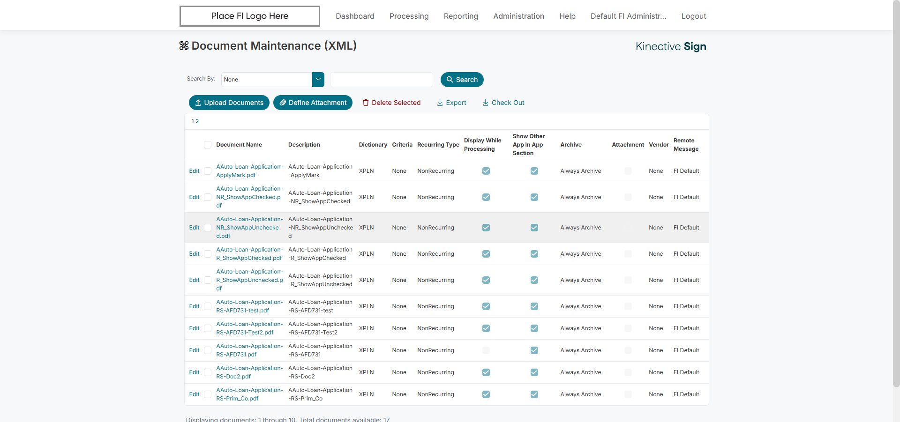Screen dimensions: 900x422
Task: Click the search text input field
Action: [381, 80]
